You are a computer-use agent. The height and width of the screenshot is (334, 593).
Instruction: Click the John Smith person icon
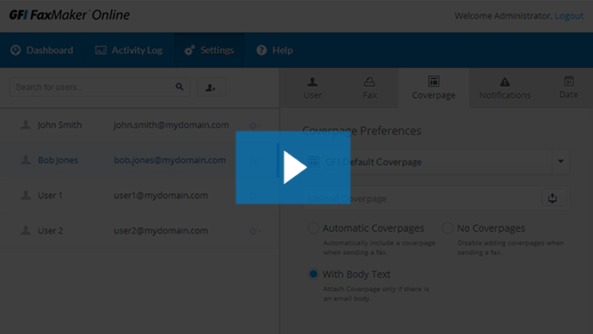point(25,124)
